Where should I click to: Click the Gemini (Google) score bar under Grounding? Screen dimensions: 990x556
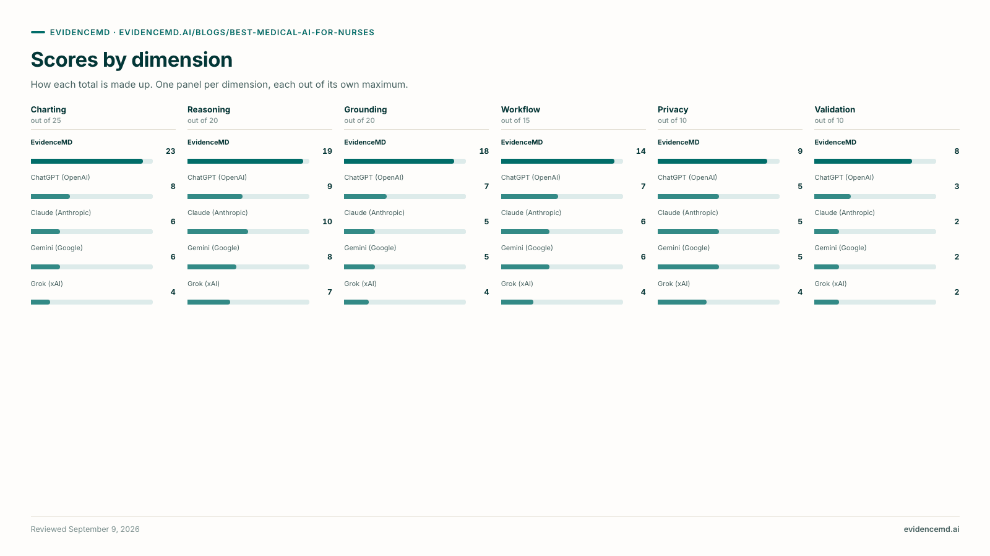click(405, 267)
